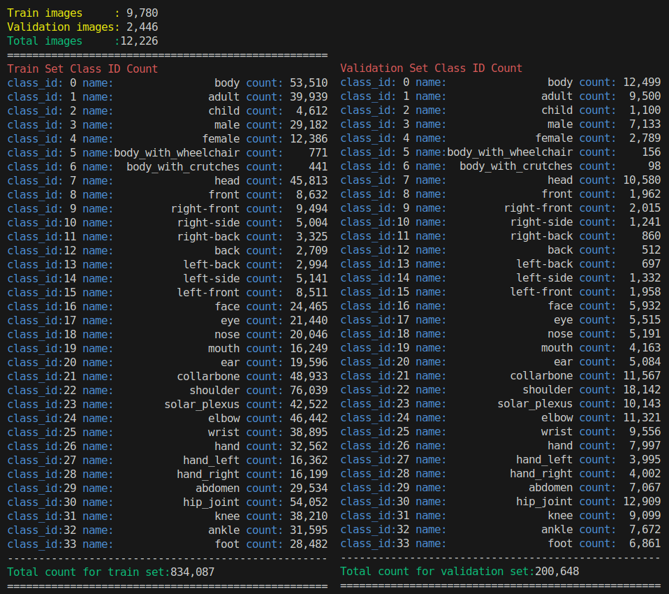Select the train hand_right count 16,199
669x594 pixels.
pos(309,475)
